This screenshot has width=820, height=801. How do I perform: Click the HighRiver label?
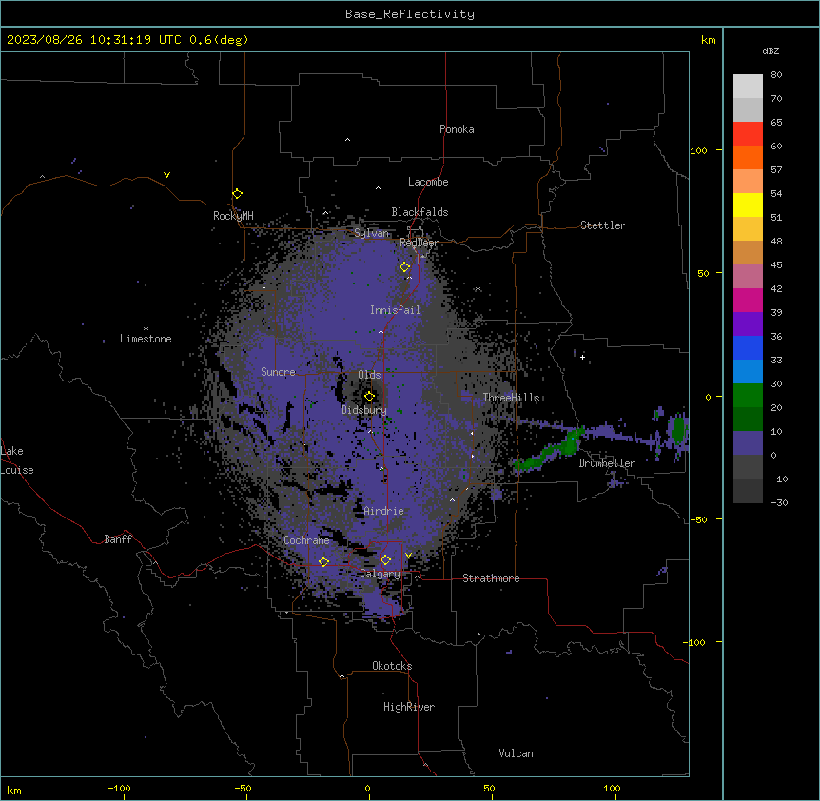(x=409, y=707)
